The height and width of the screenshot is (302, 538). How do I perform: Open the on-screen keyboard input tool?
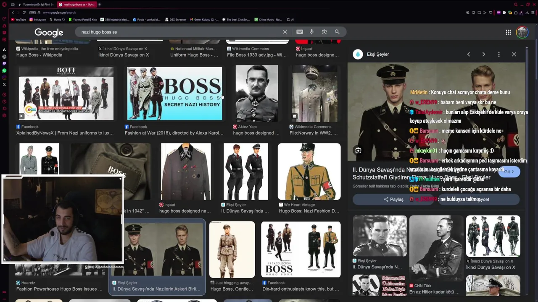click(300, 32)
